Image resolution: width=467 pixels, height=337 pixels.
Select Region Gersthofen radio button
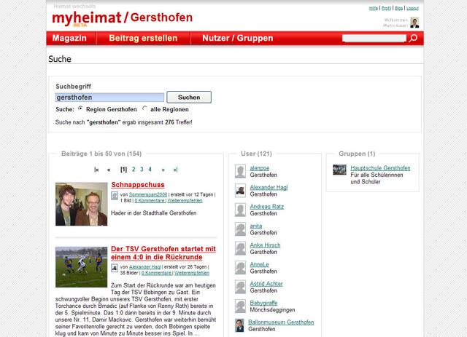(x=80, y=108)
